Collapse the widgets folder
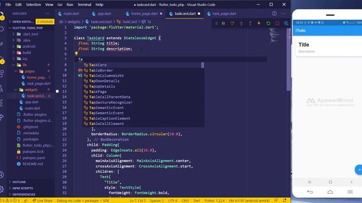This screenshot has height=203, width=362. click(x=31, y=90)
